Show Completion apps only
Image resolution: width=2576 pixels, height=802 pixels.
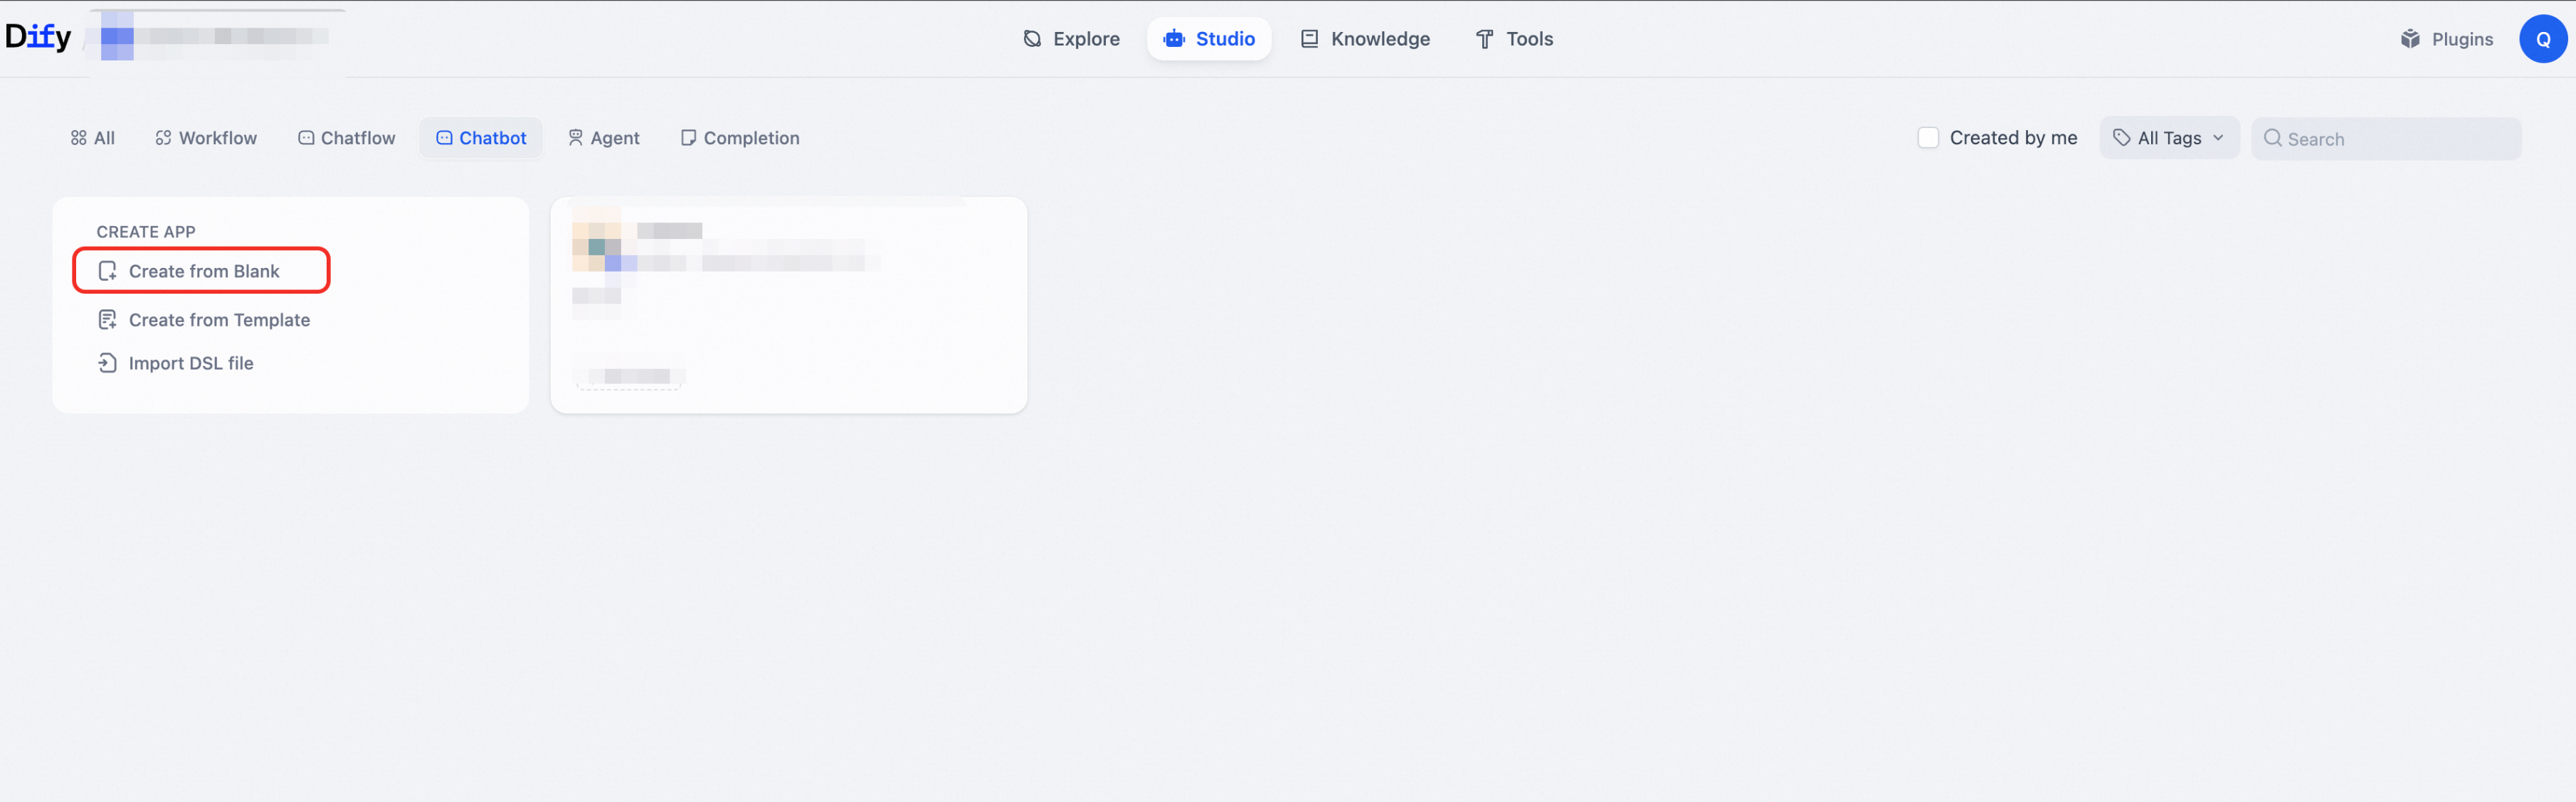pos(740,138)
